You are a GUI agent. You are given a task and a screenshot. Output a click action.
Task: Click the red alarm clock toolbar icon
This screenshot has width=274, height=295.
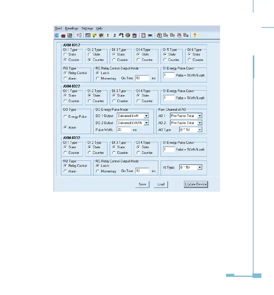tap(135, 35)
